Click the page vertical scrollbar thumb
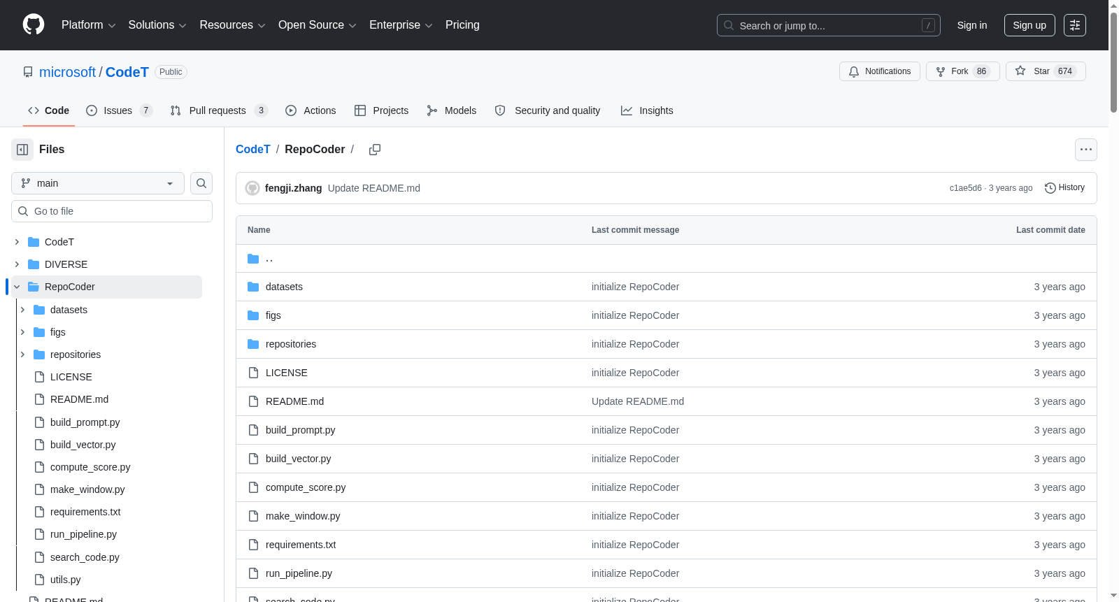The image size is (1119, 602). (x=1113, y=62)
